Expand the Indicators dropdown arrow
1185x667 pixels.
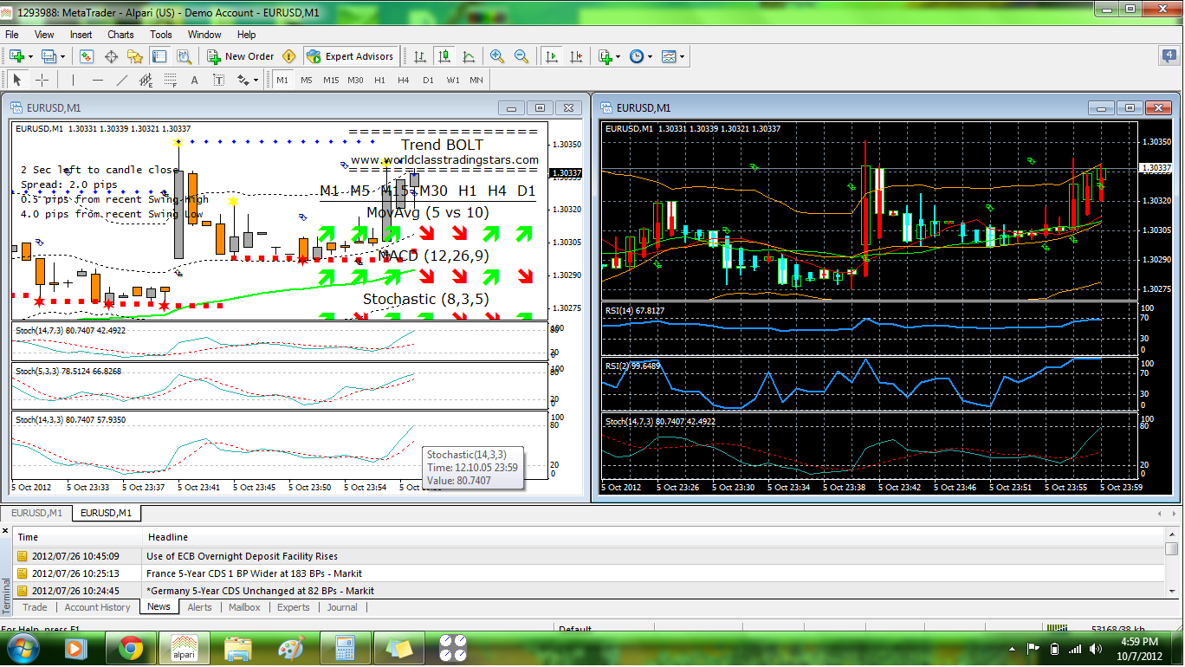point(618,56)
